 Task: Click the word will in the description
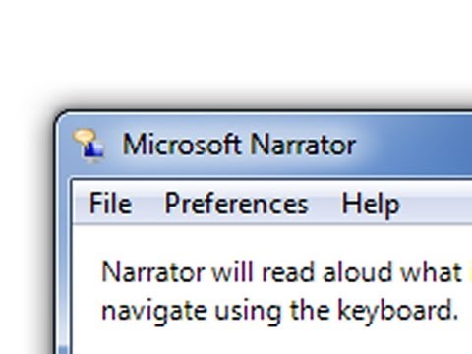pos(233,271)
